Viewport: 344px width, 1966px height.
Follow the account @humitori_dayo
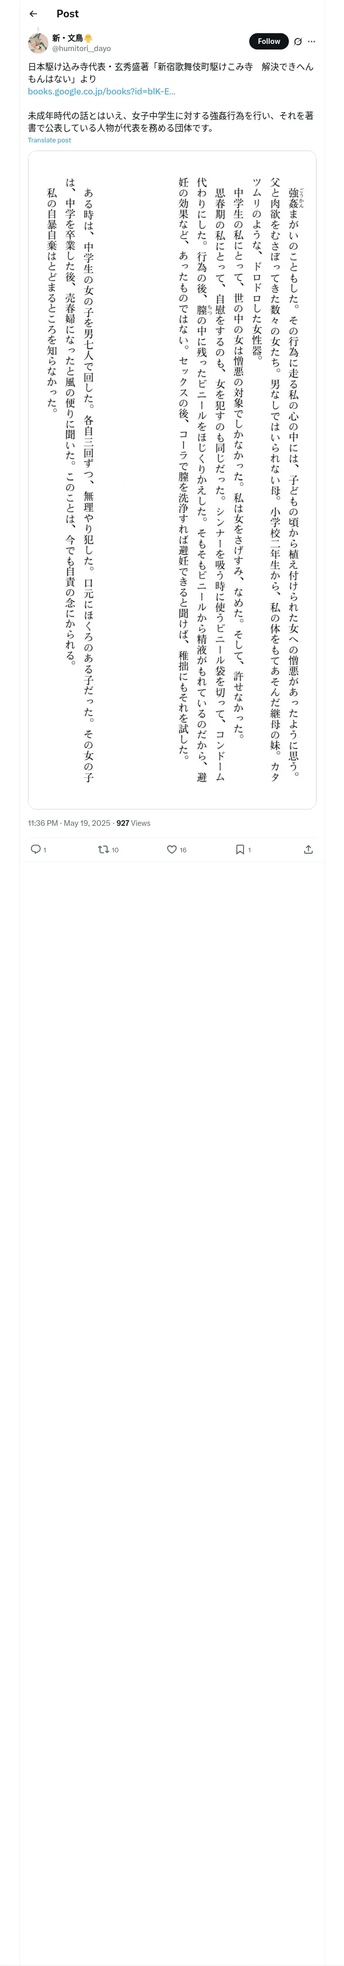tap(269, 41)
